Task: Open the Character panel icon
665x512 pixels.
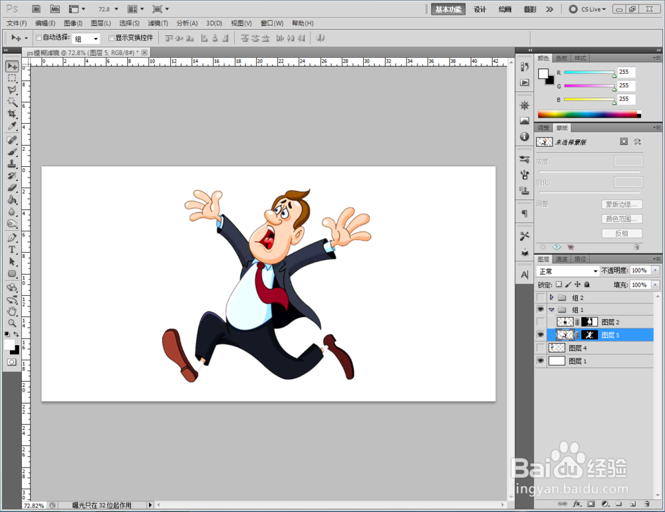Action: point(525,275)
